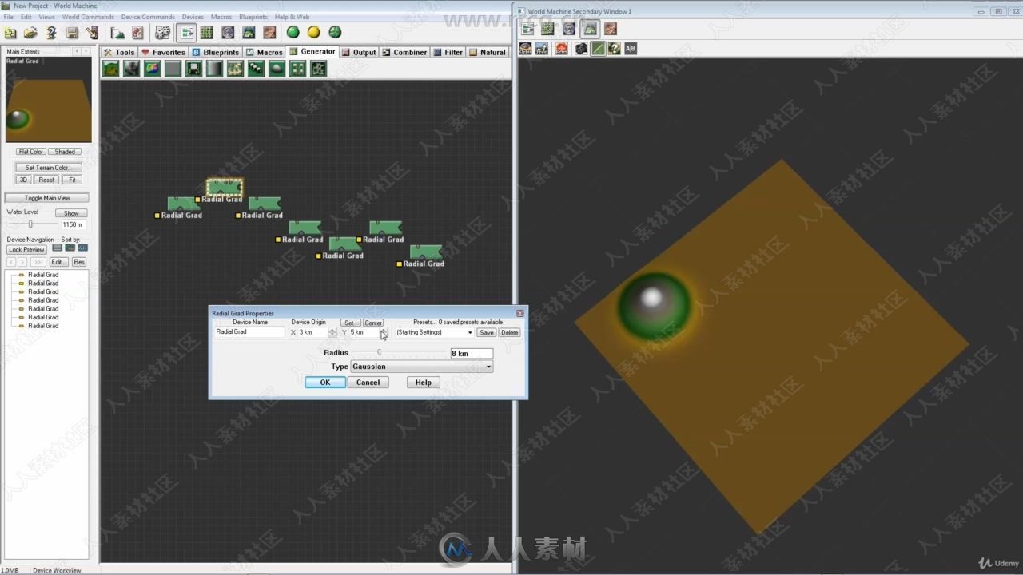Click the build world icon in the main toolbar
Image resolution: width=1023 pixels, height=575 pixels.
pyautogui.click(x=117, y=33)
